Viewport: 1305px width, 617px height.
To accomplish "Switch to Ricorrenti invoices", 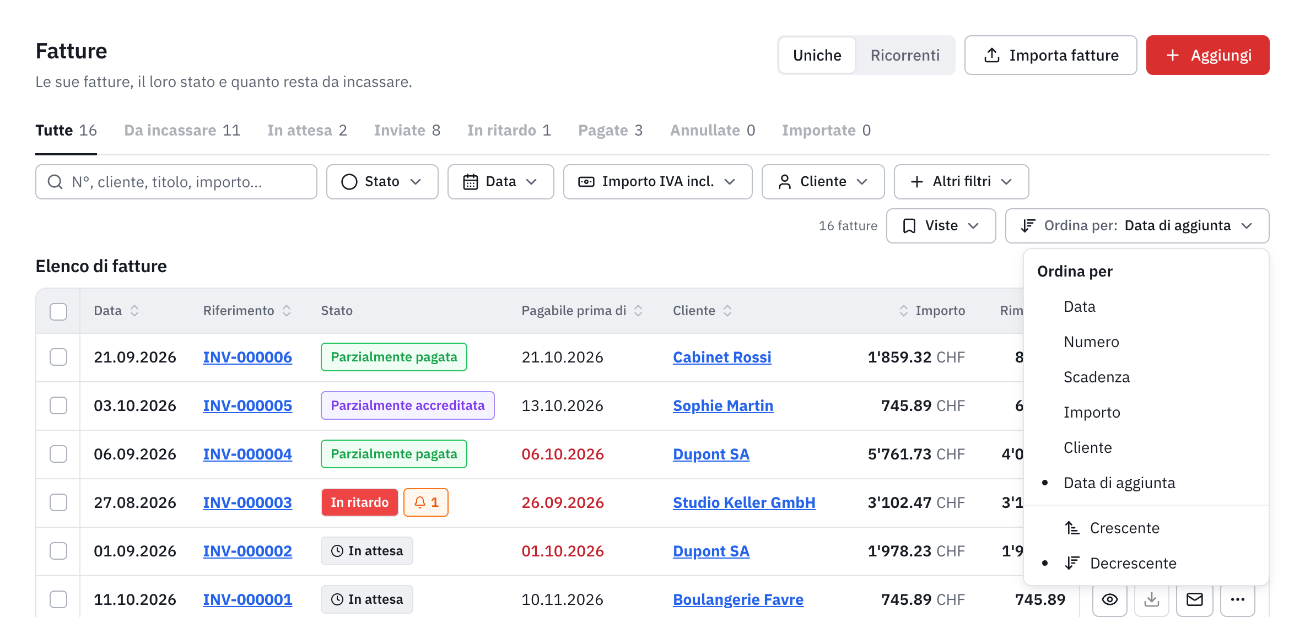I will point(905,55).
